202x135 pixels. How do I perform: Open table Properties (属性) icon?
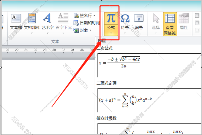pyautogui.click(x=184, y=18)
